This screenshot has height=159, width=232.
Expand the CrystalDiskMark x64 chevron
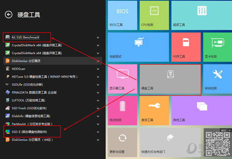click(x=98, y=53)
